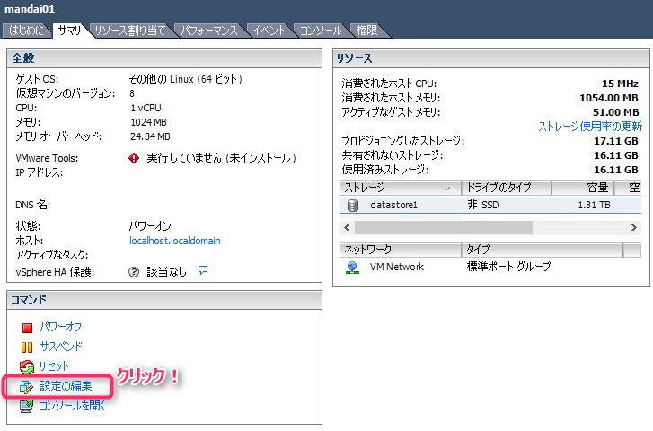The height and width of the screenshot is (431, 653).
Task: Select the VM Network row name
Action: 397,268
